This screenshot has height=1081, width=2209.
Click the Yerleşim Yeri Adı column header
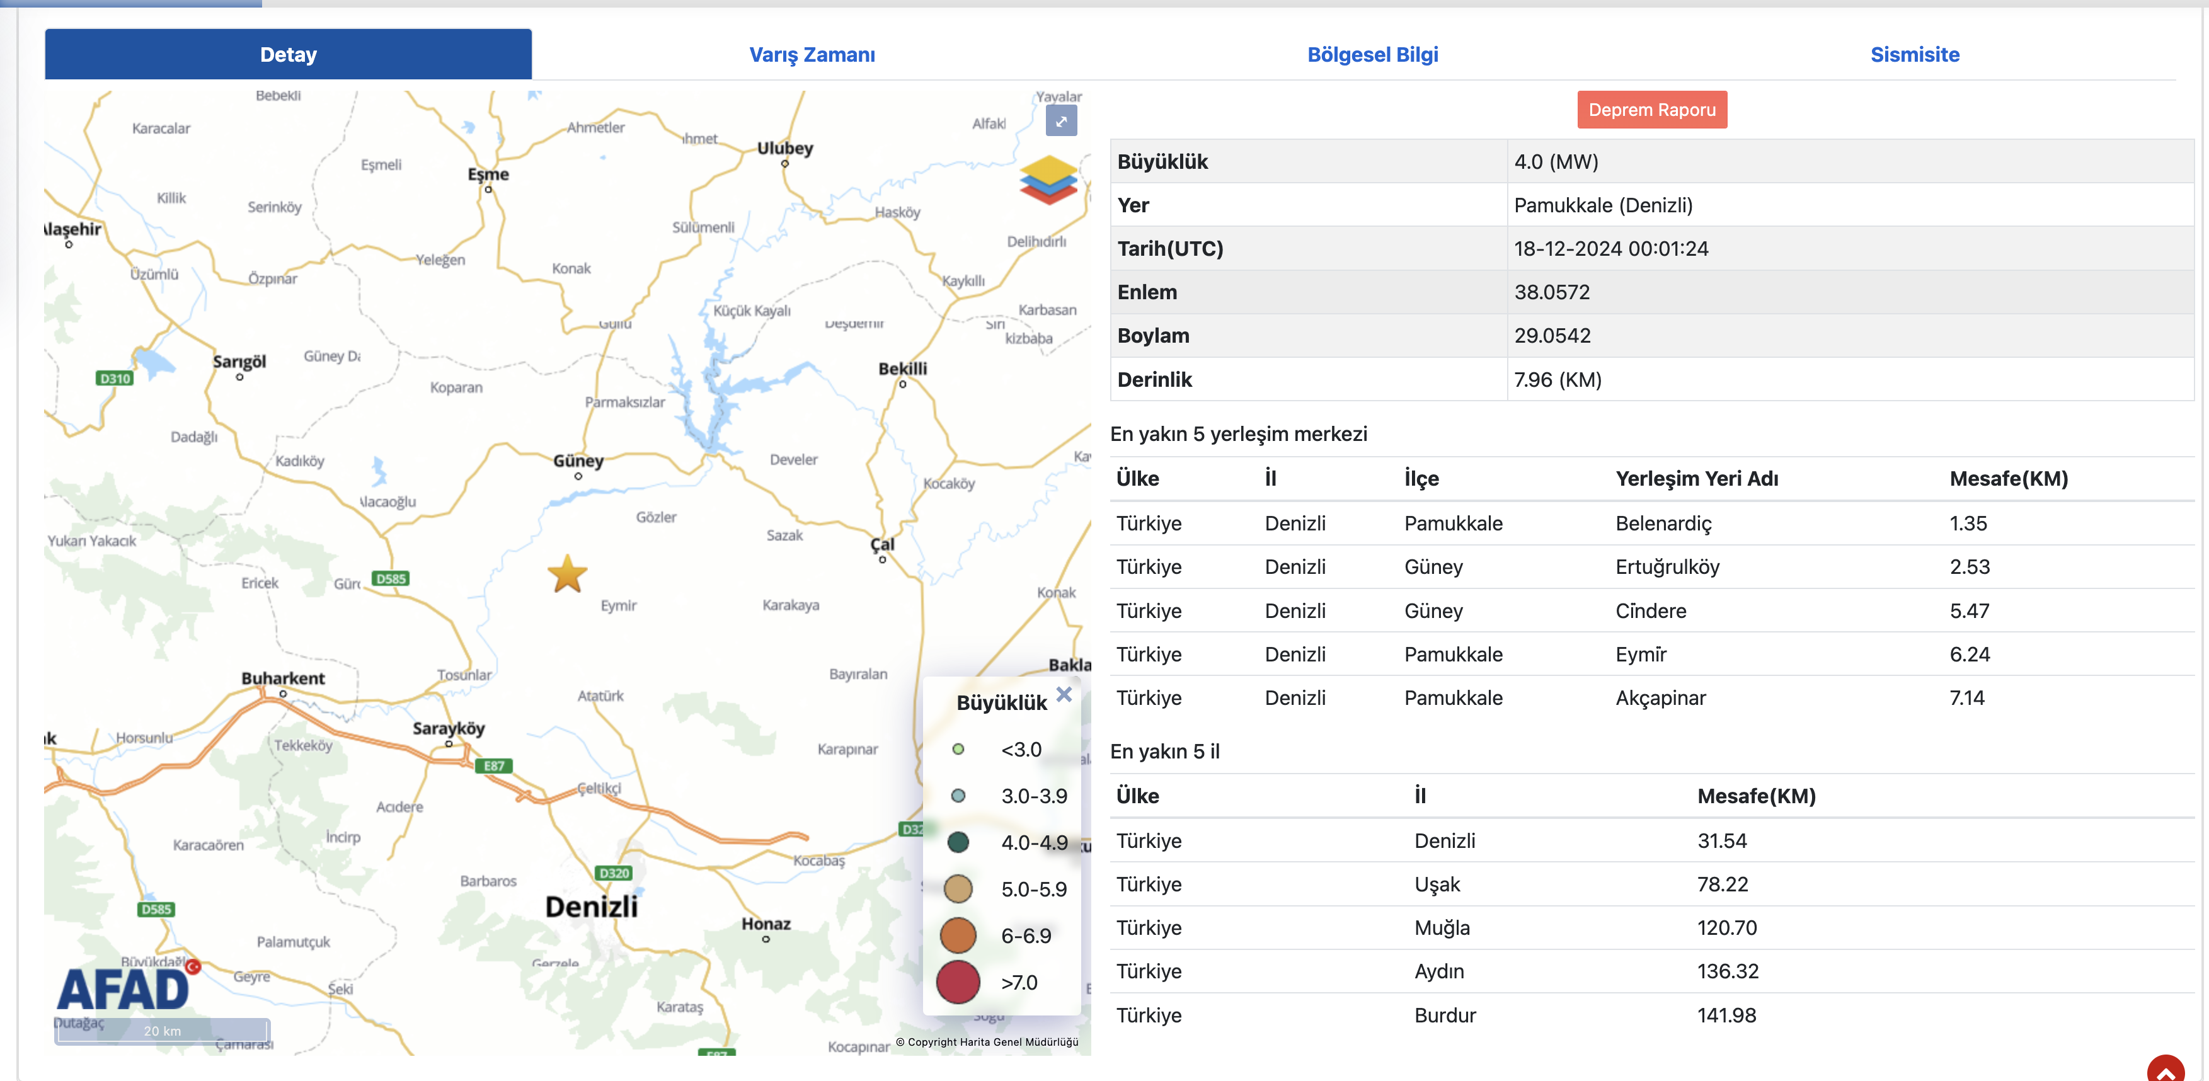tap(1696, 479)
